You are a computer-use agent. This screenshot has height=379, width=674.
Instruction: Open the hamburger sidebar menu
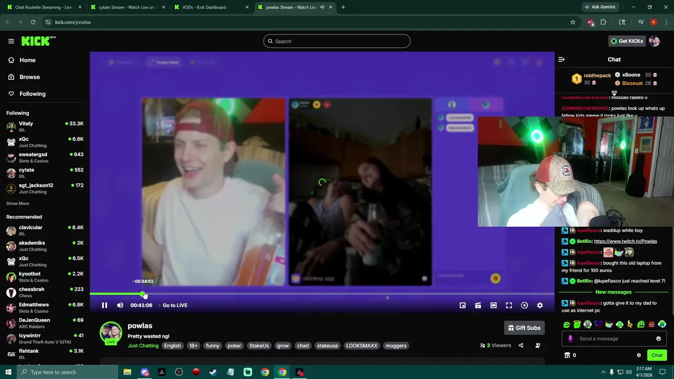[x=11, y=41]
